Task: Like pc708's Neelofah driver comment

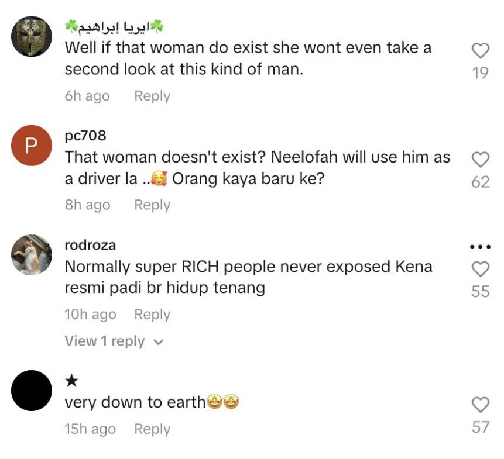Action: click(x=480, y=160)
